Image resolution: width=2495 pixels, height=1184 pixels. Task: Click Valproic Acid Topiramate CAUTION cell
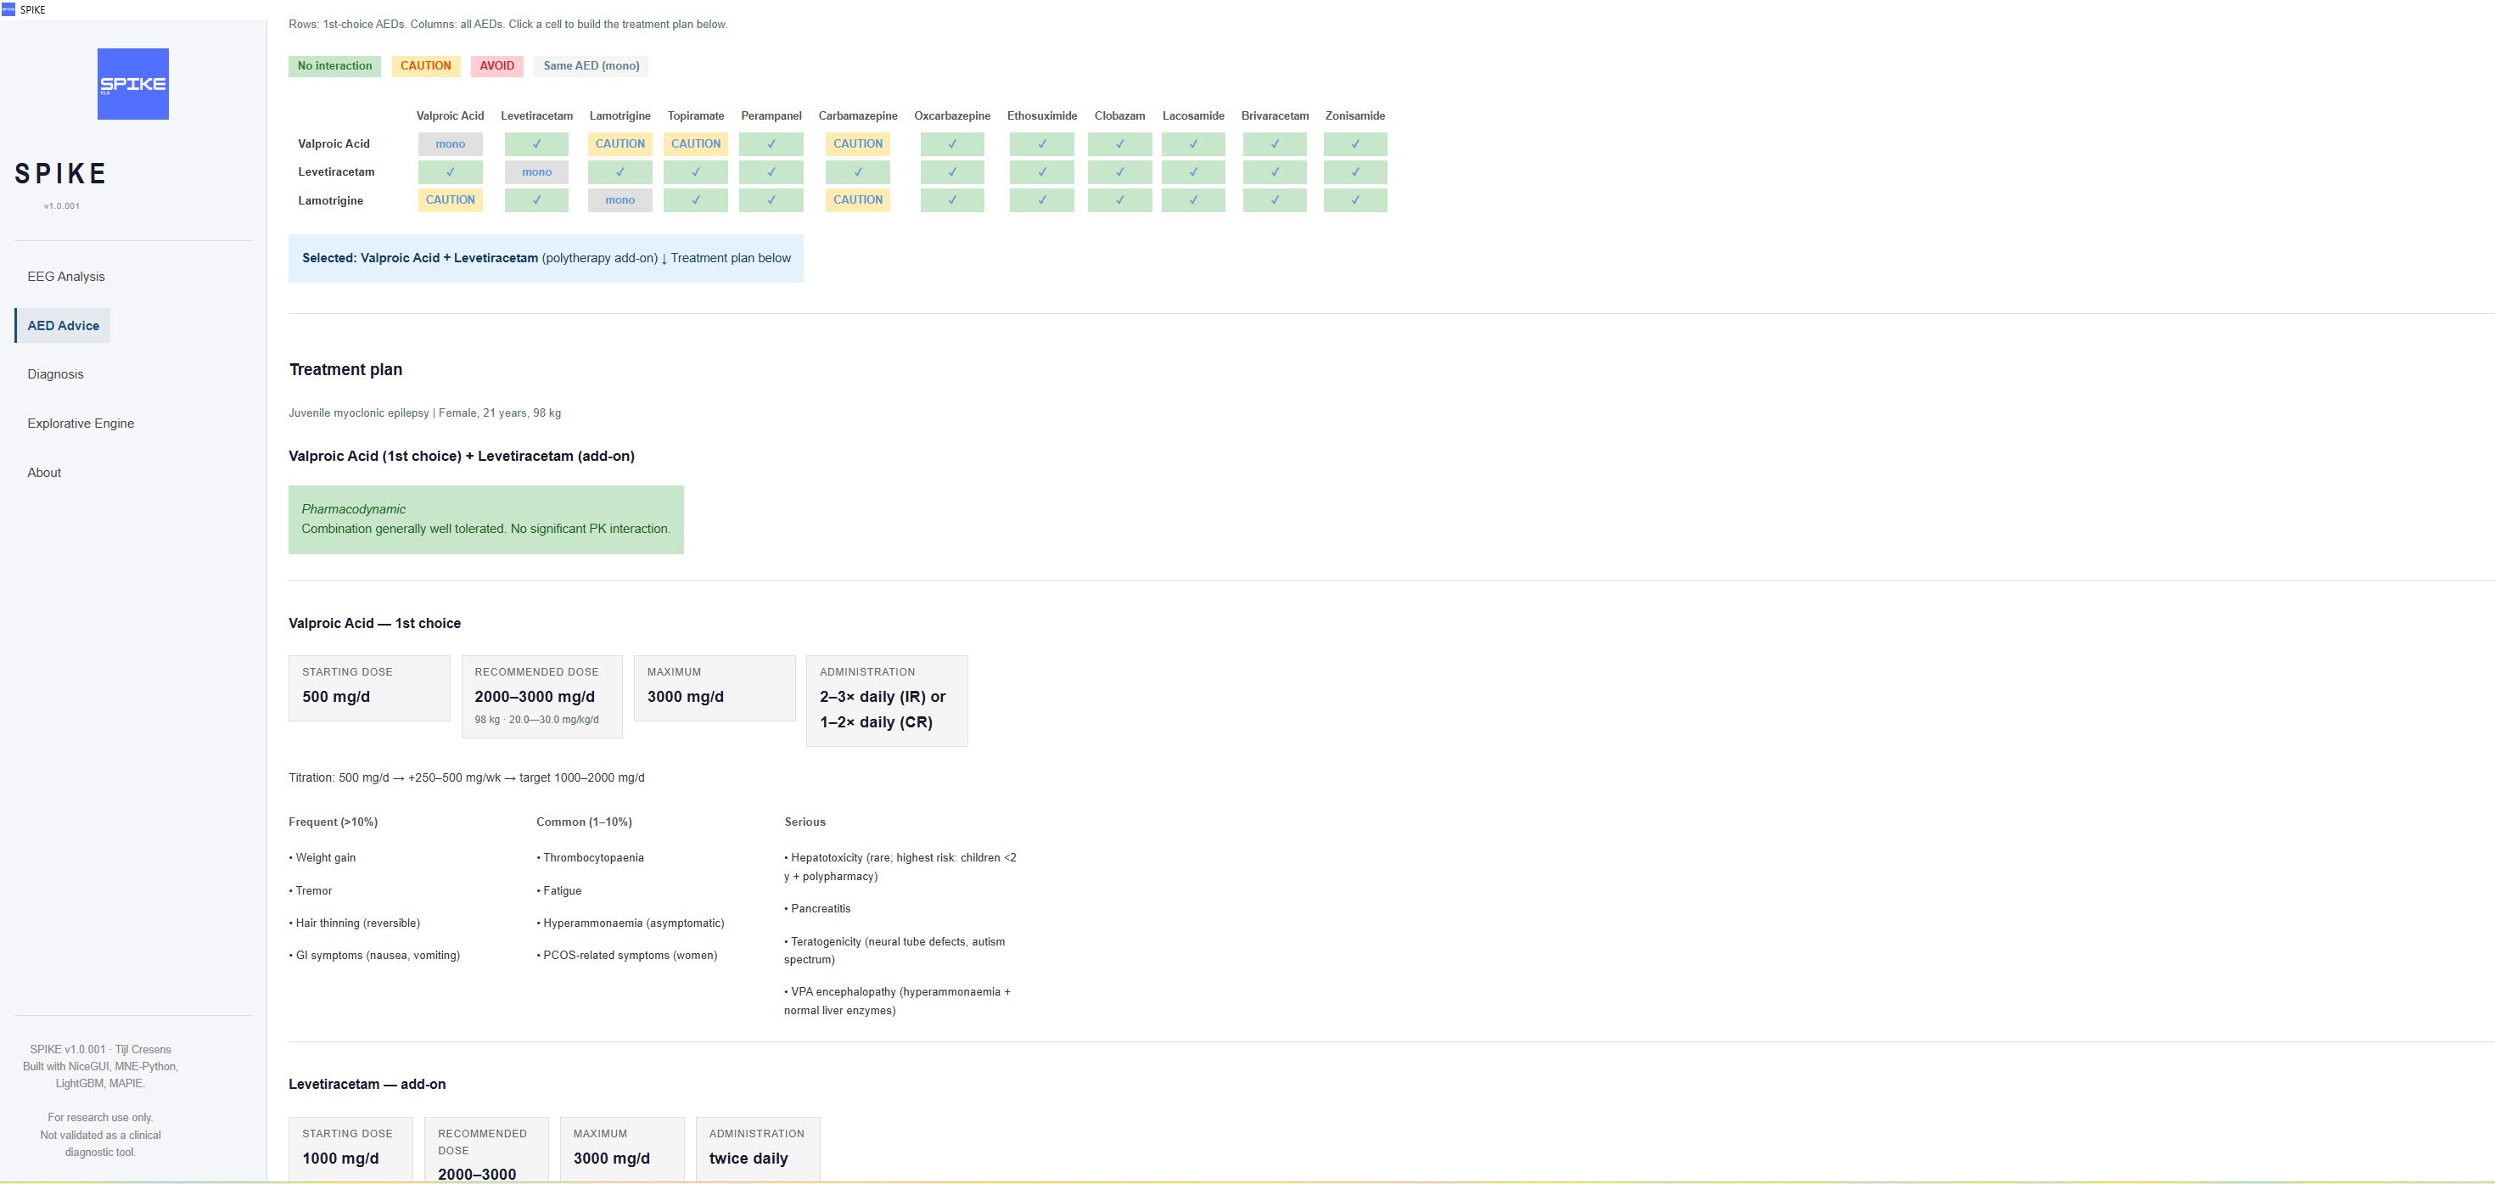point(695,144)
